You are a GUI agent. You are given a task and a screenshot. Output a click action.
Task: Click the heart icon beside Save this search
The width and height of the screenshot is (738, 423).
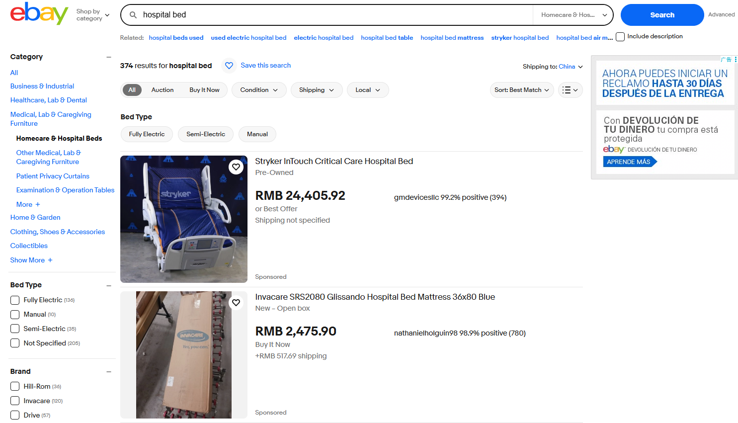[229, 66]
